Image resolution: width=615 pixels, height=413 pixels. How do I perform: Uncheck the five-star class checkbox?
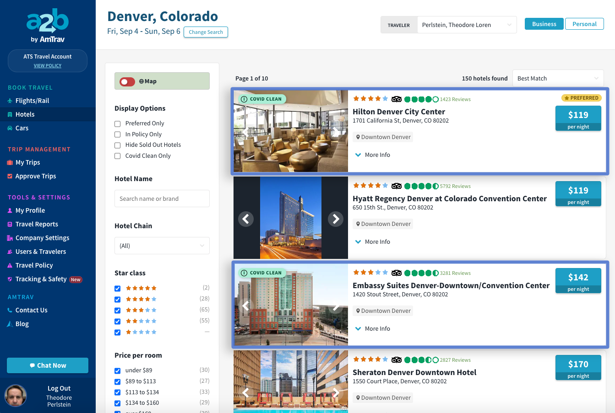coord(118,288)
